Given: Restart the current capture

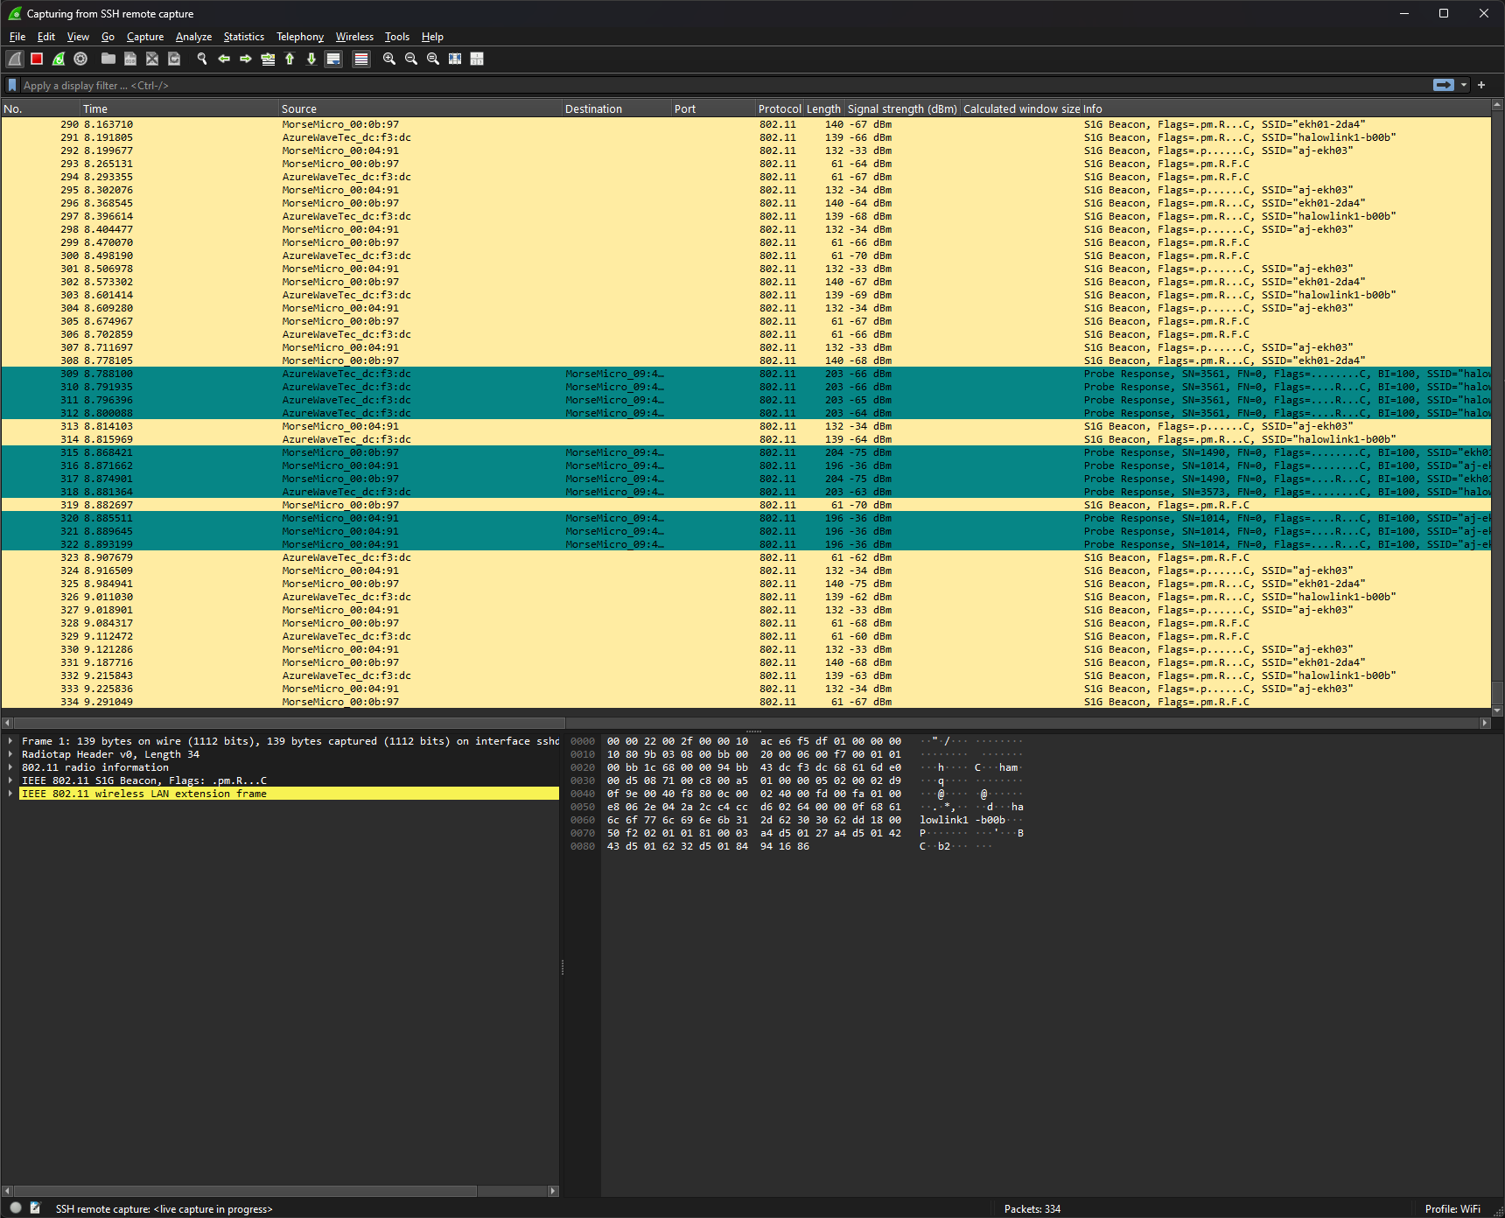Looking at the screenshot, I should point(59,59).
